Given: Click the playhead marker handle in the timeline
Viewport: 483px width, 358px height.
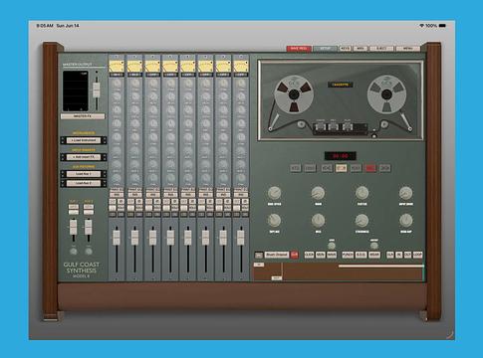Looking at the screenshot, I should pyautogui.click(x=277, y=278).
